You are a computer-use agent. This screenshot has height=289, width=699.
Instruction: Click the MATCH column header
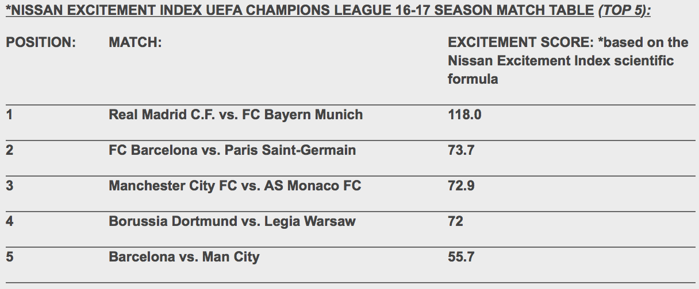click(135, 42)
